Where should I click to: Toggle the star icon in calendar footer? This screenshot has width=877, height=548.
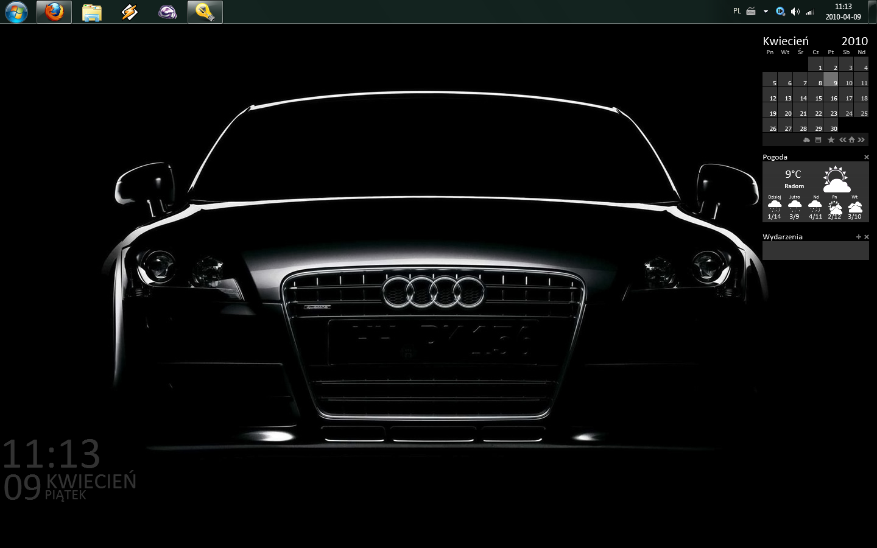pyautogui.click(x=831, y=140)
